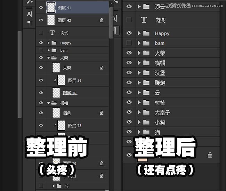Click lock icon on 图层 20 layer
This screenshot has width=226, height=191.
[102, 163]
